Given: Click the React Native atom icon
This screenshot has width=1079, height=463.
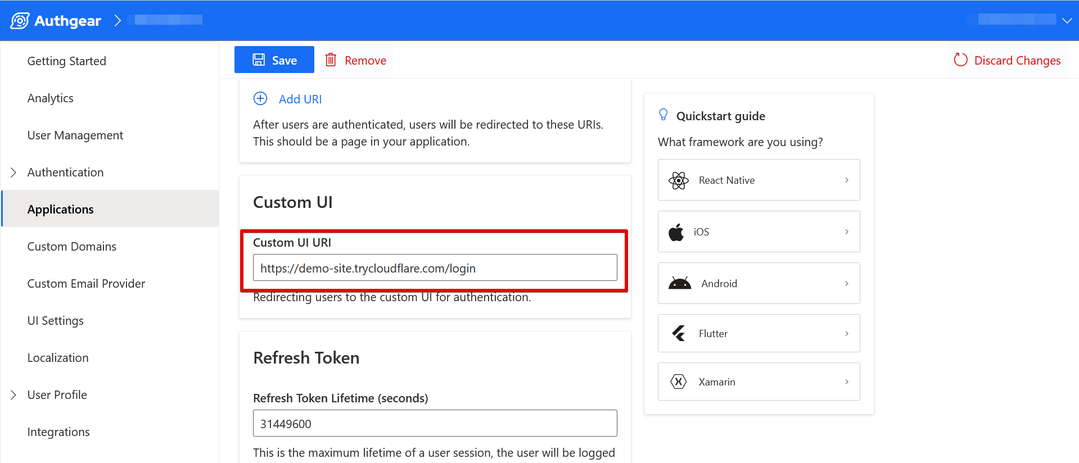Looking at the screenshot, I should point(679,180).
